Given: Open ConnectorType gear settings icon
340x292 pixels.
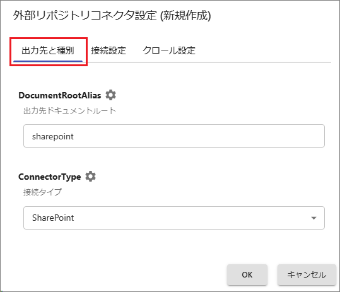Looking at the screenshot, I should point(90,176).
